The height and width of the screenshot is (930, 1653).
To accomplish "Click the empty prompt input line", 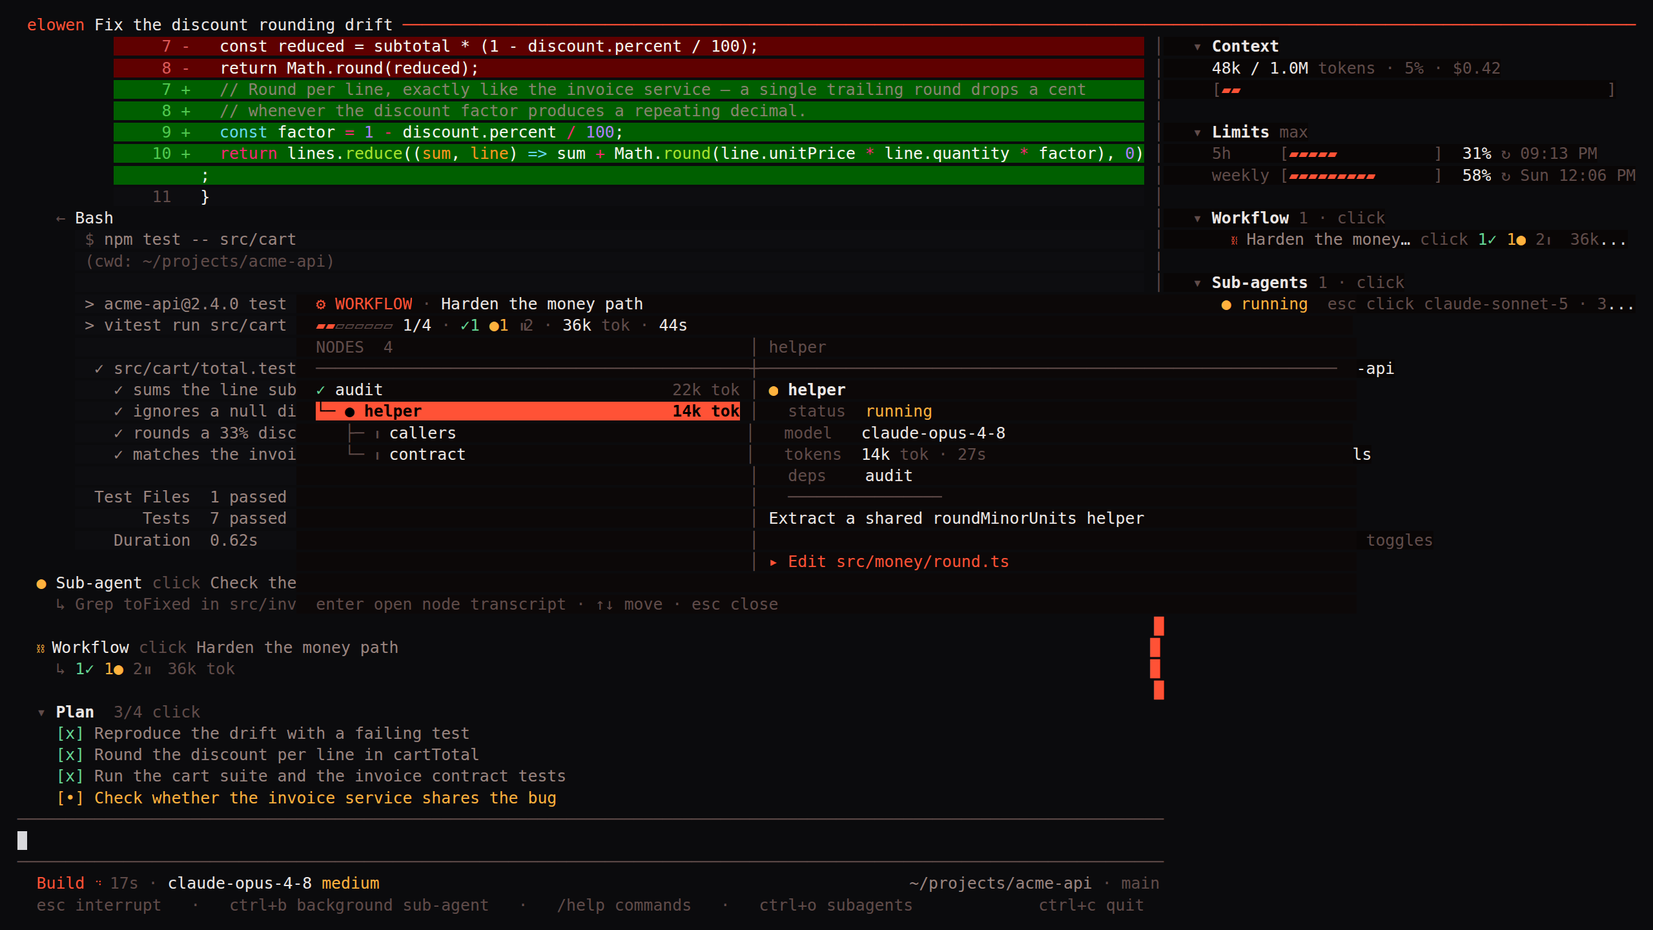I will point(590,841).
